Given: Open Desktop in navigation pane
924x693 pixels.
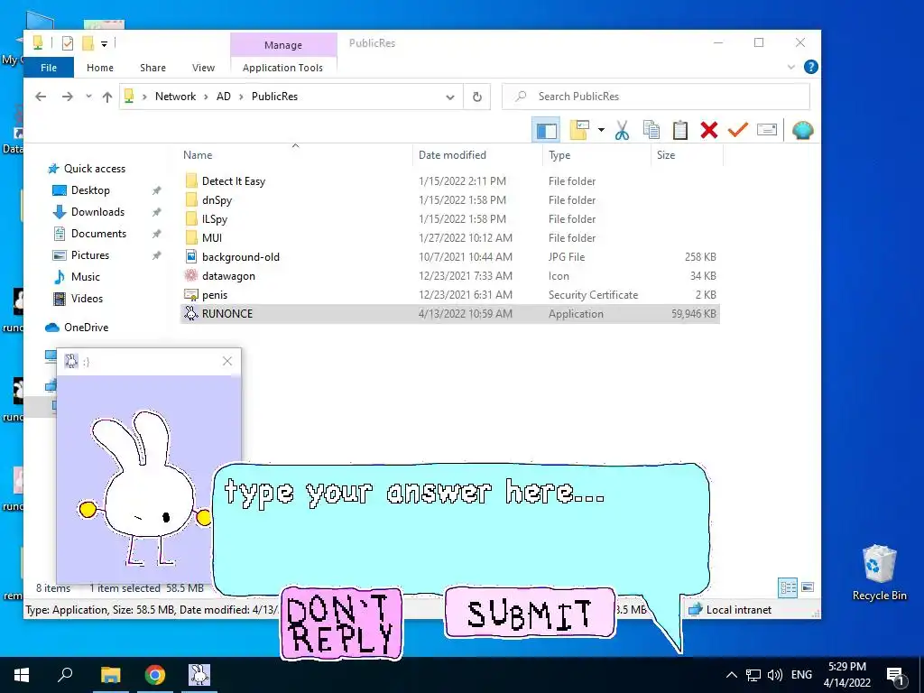Looking at the screenshot, I should click(90, 190).
